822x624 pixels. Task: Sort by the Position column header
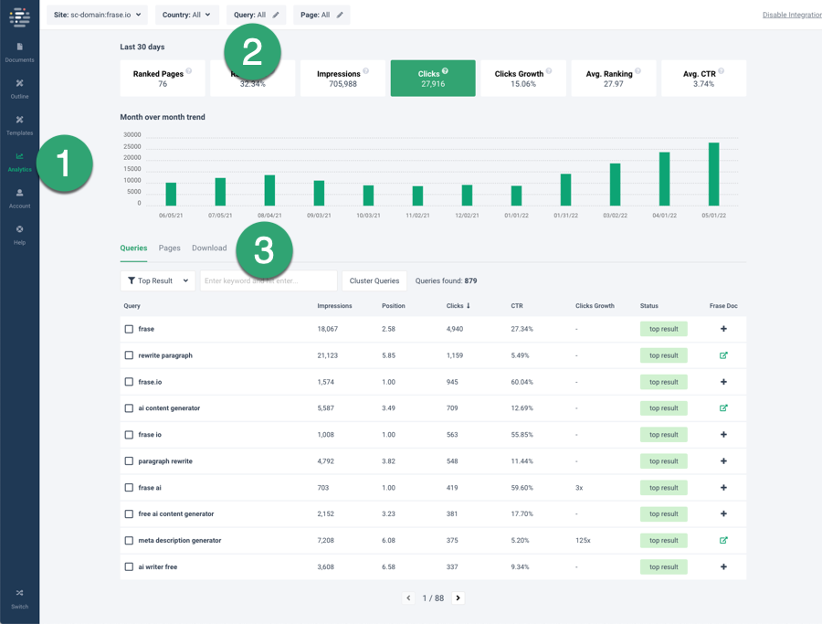coord(393,306)
